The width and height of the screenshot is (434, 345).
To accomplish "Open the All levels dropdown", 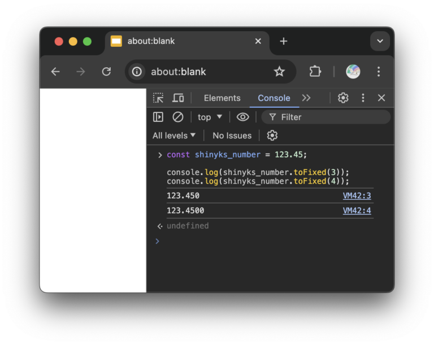I will tap(174, 136).
